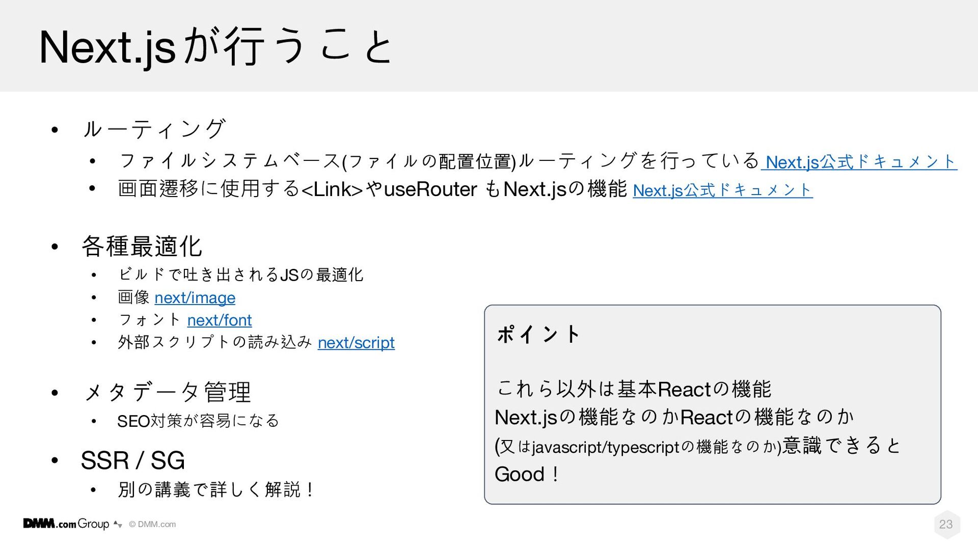This screenshot has height=550, width=978.
Task: Click the © DMM.com copyright text
Action: (x=152, y=525)
